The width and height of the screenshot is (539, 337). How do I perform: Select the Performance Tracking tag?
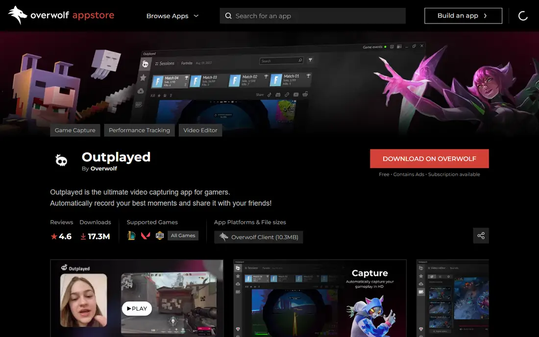click(139, 130)
